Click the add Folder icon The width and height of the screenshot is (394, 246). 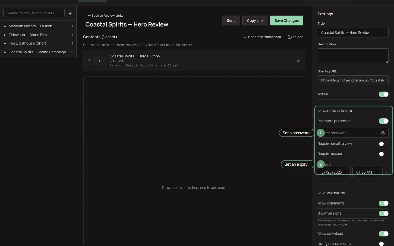coord(290,37)
